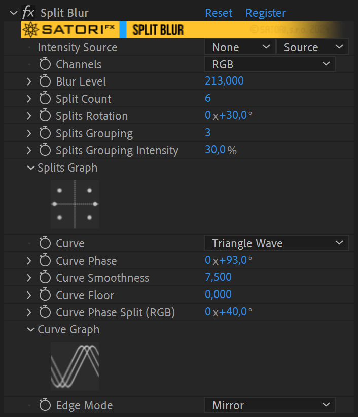Open the Triangle Wave curve dropdown

point(276,243)
